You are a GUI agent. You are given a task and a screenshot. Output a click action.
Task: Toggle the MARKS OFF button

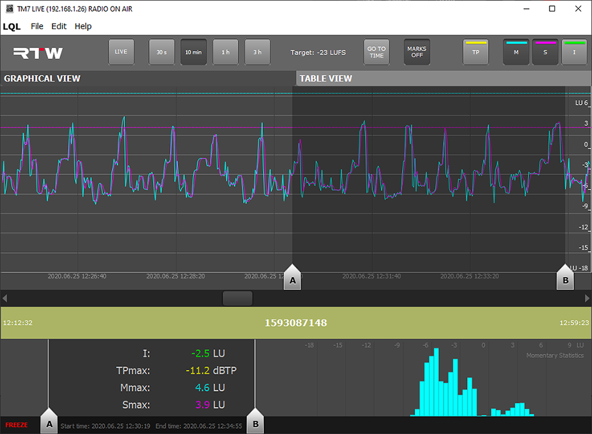417,52
